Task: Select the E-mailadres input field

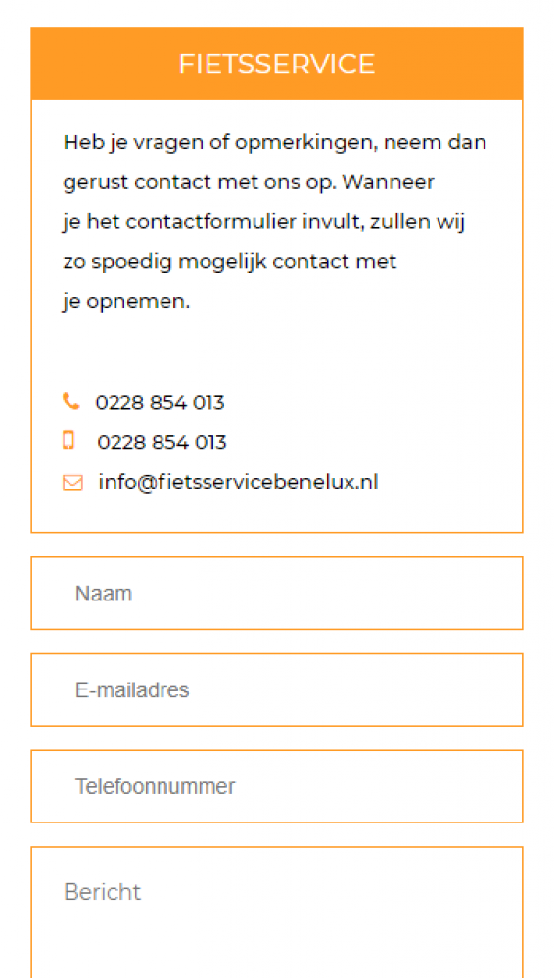Action: tap(277, 689)
